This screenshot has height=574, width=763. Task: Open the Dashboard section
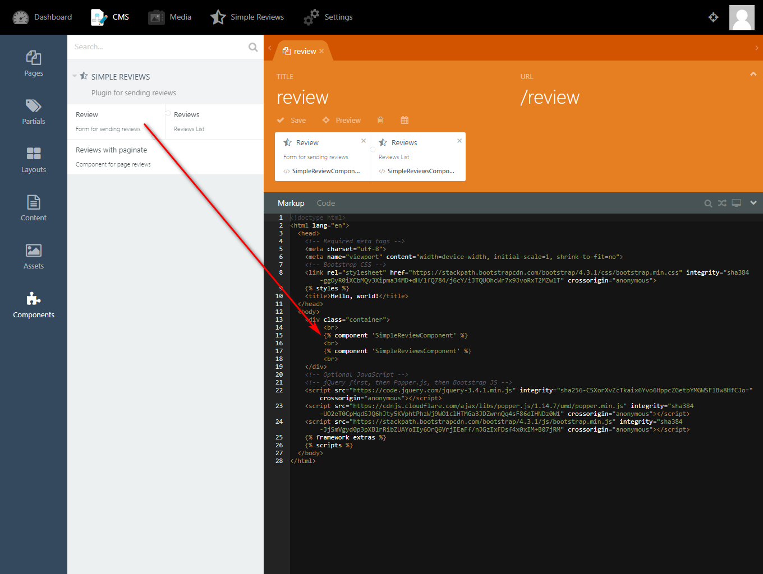coord(42,17)
